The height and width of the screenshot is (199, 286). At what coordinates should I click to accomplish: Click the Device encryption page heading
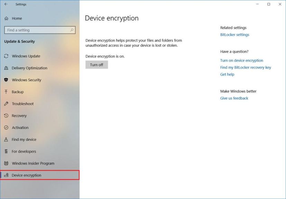[x=112, y=18]
